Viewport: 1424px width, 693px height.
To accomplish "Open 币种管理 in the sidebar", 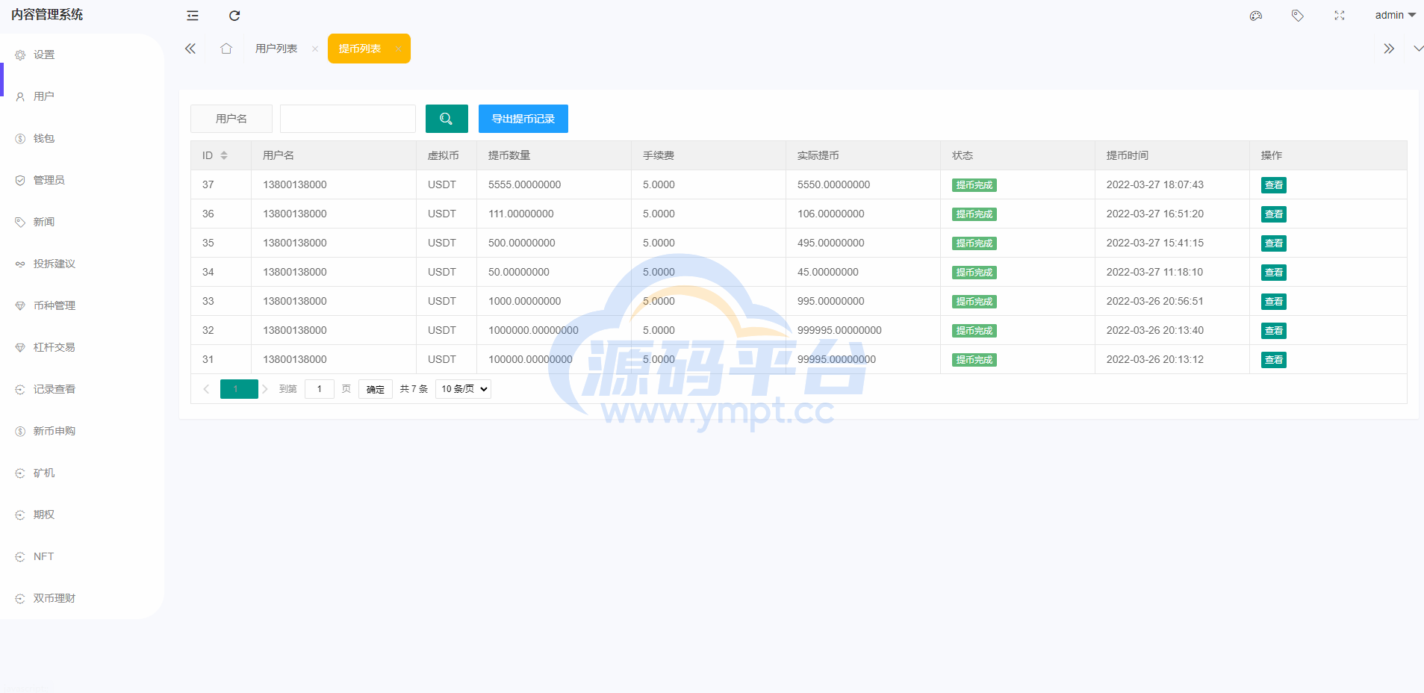I will pyautogui.click(x=82, y=305).
